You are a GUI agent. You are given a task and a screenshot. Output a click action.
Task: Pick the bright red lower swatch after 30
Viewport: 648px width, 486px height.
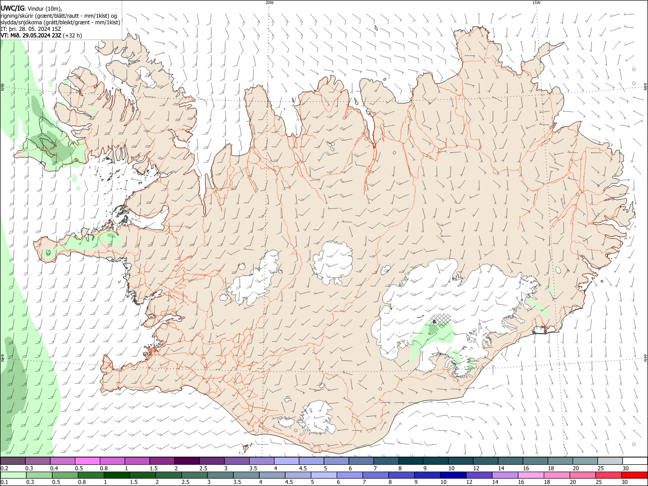(x=635, y=475)
